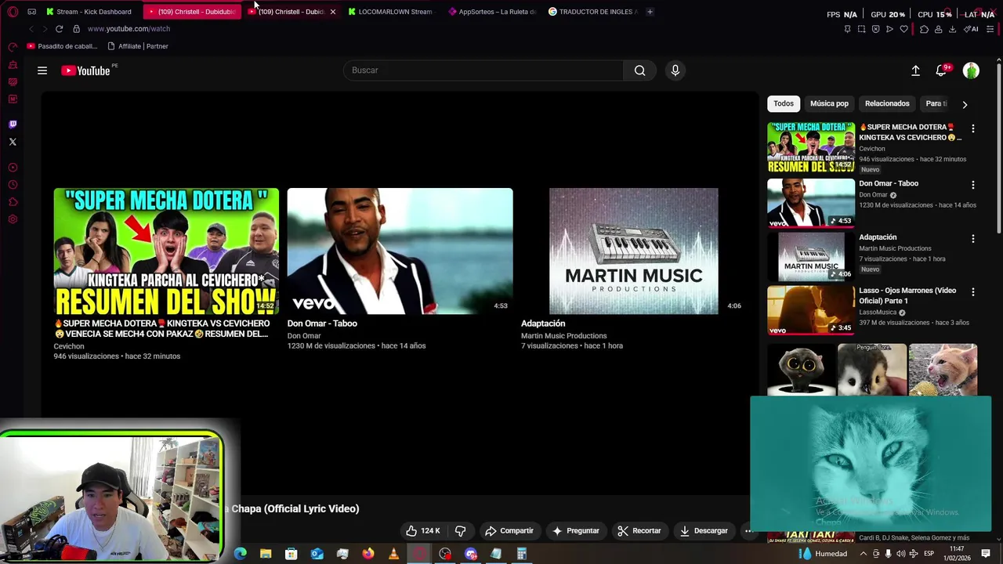Image resolution: width=1003 pixels, height=564 pixels.
Task: Open options menu for Adaptación sidebar video
Action: point(973,238)
